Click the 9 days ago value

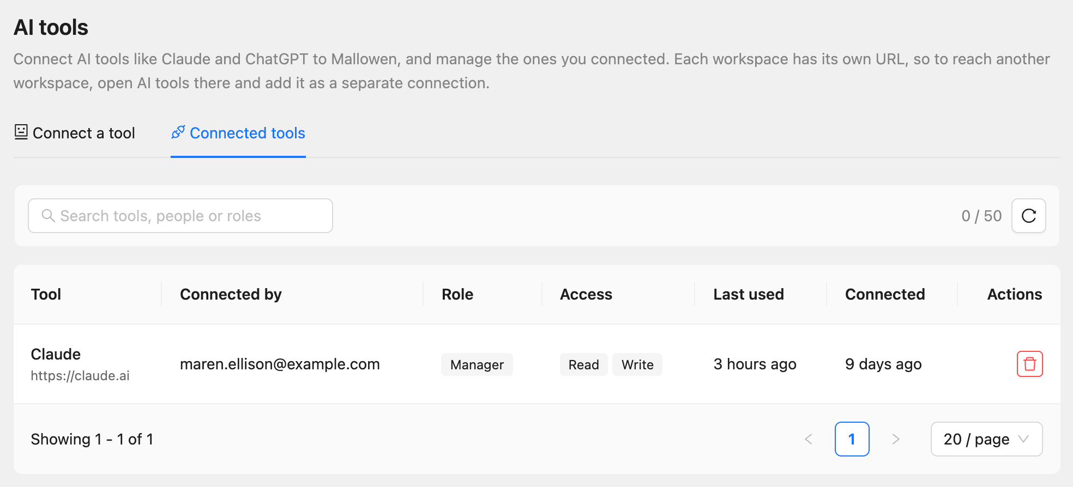tap(883, 364)
